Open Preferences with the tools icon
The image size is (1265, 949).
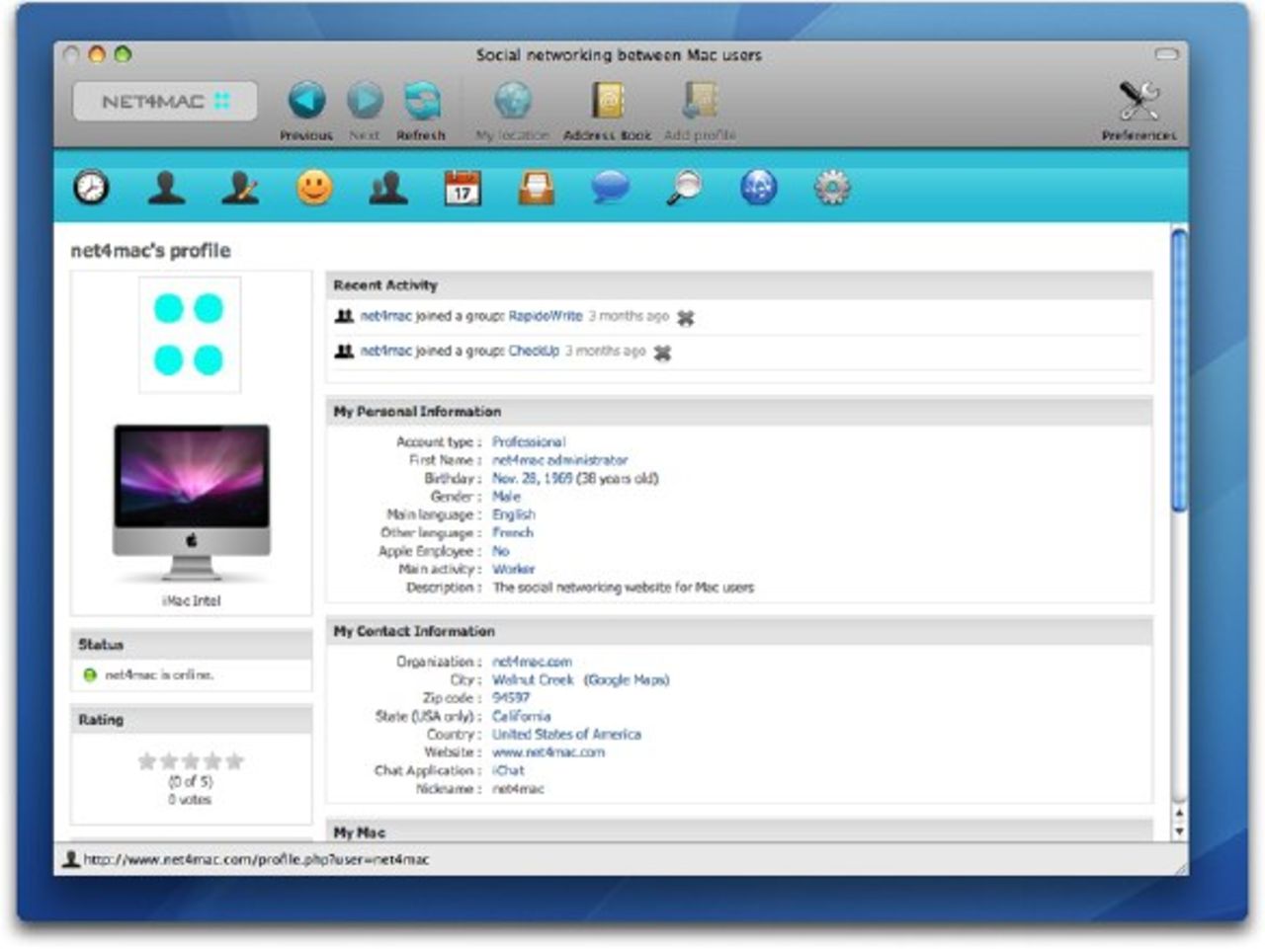pyautogui.click(x=1138, y=101)
